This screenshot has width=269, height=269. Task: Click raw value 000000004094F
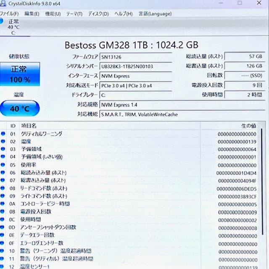[237, 181]
